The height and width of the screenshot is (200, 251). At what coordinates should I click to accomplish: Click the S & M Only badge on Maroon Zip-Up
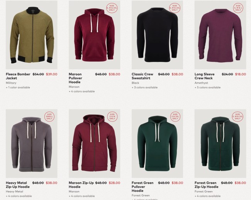click(112, 116)
